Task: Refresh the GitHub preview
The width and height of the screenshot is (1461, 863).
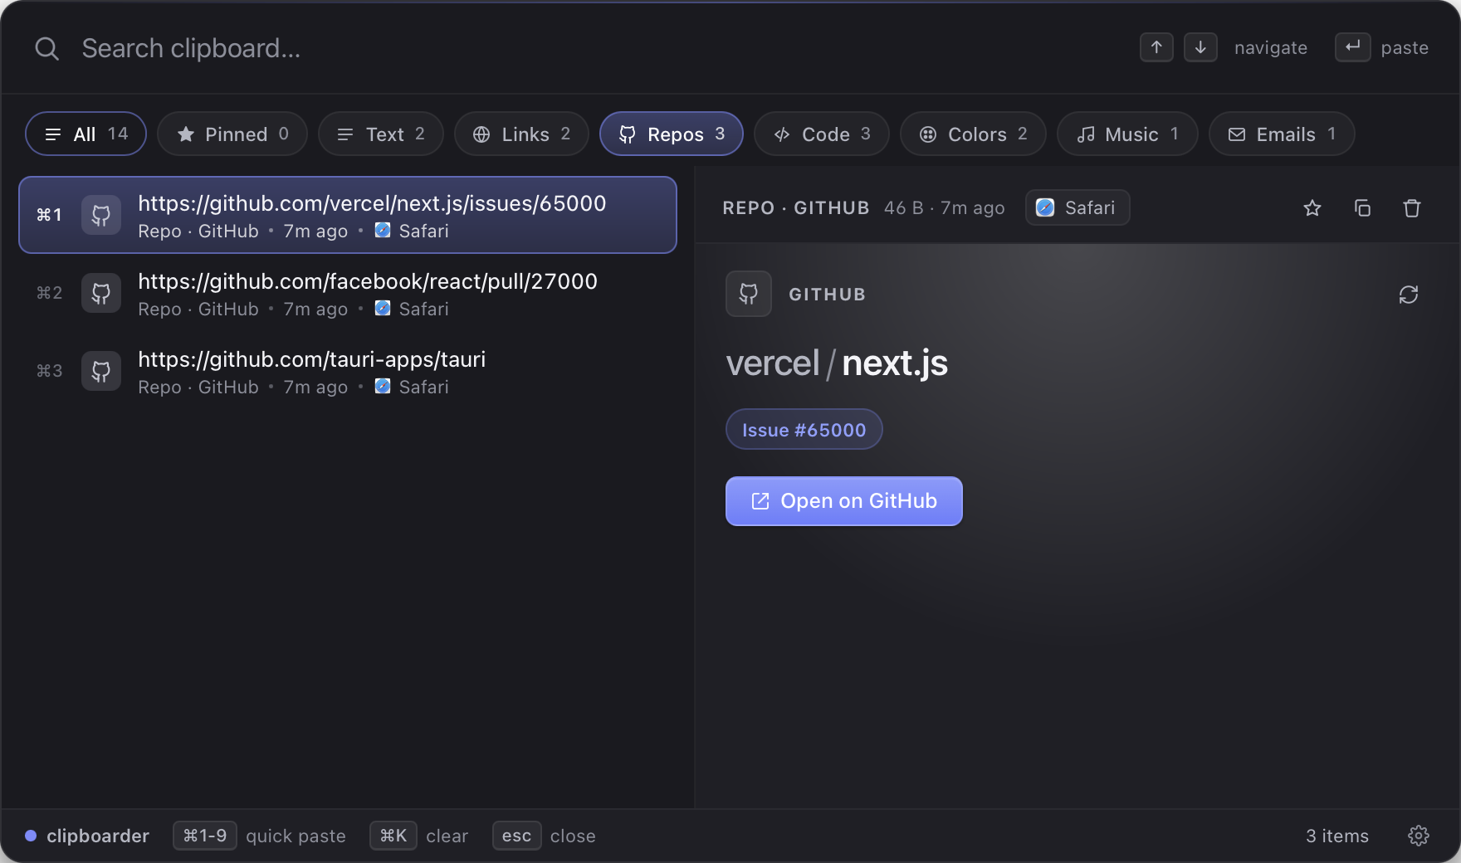Action: pos(1409,295)
